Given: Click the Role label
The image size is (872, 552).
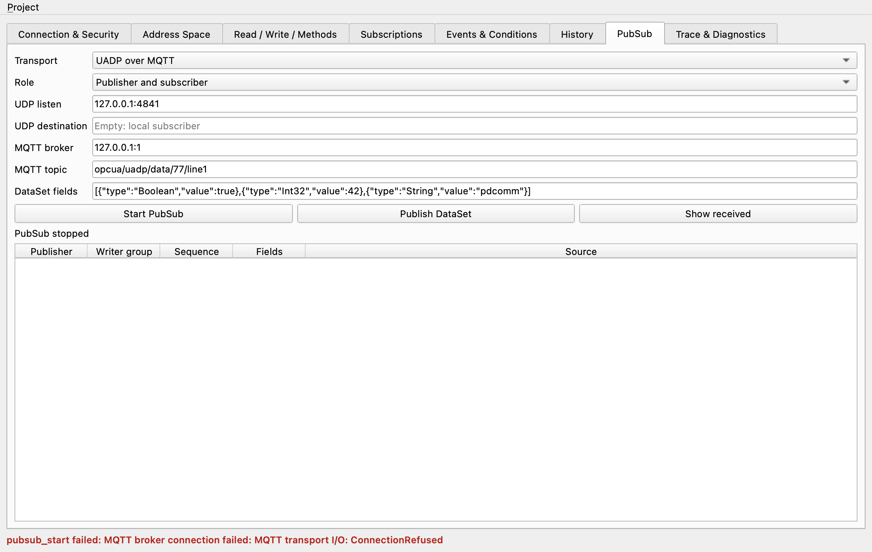Looking at the screenshot, I should [24, 82].
